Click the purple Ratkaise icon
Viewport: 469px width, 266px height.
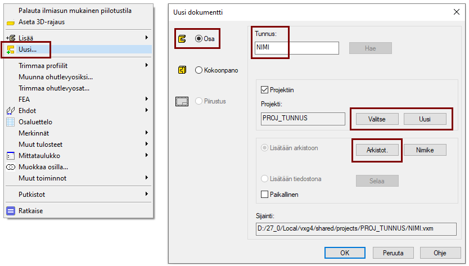point(11,211)
